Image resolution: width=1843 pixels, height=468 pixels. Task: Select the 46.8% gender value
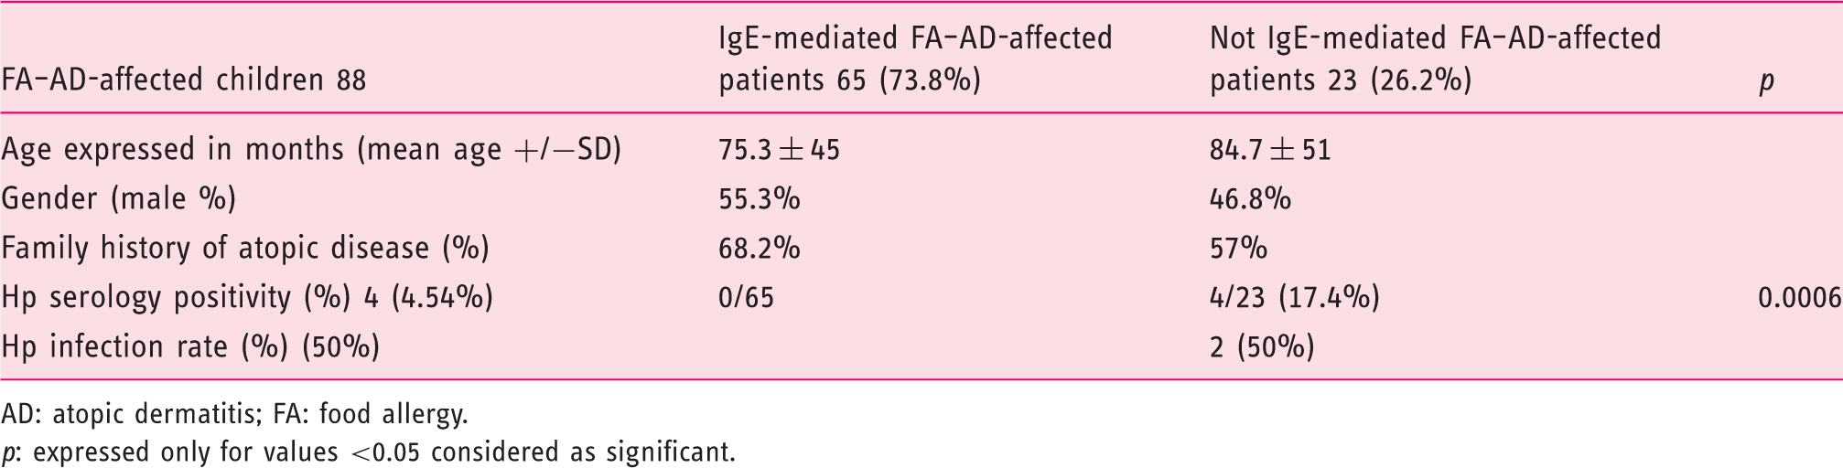click(1250, 199)
